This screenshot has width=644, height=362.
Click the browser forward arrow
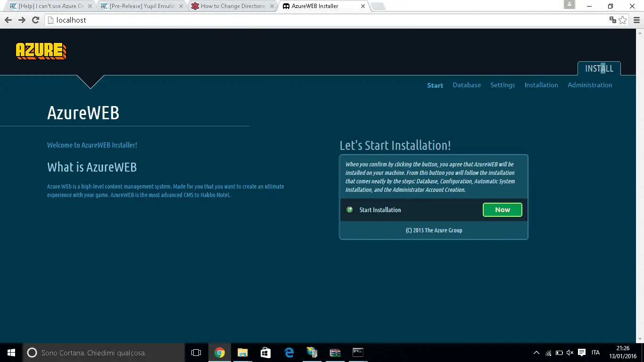[22, 20]
